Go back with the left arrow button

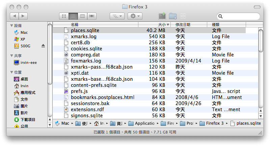[15, 16]
